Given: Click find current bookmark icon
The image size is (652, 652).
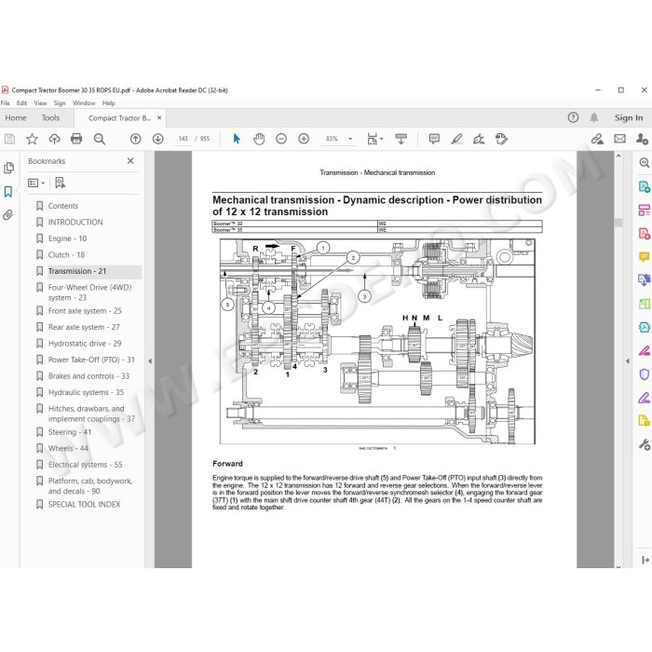Looking at the screenshot, I should click(x=61, y=183).
